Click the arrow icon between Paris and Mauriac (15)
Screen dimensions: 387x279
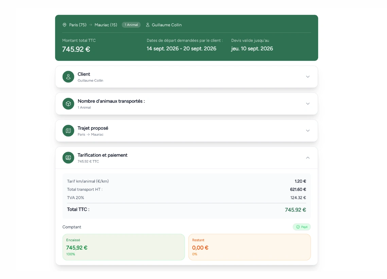91,25
